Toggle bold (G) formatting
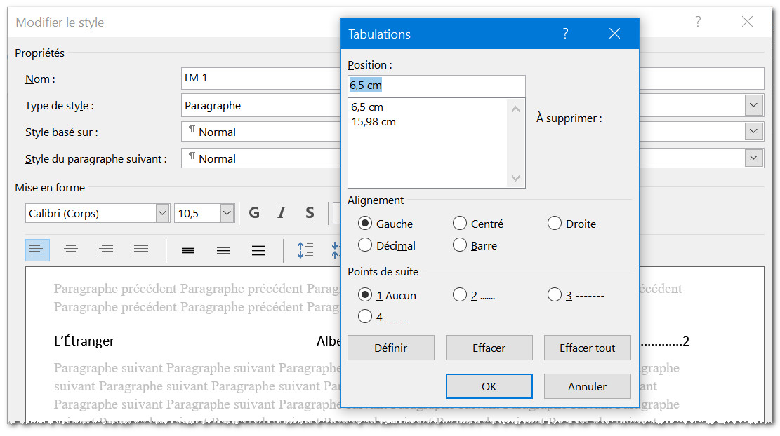780x436 pixels. tap(254, 213)
